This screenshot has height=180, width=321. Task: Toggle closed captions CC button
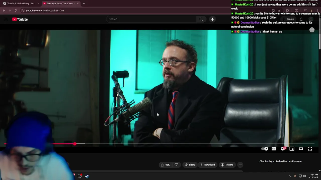point(274,149)
